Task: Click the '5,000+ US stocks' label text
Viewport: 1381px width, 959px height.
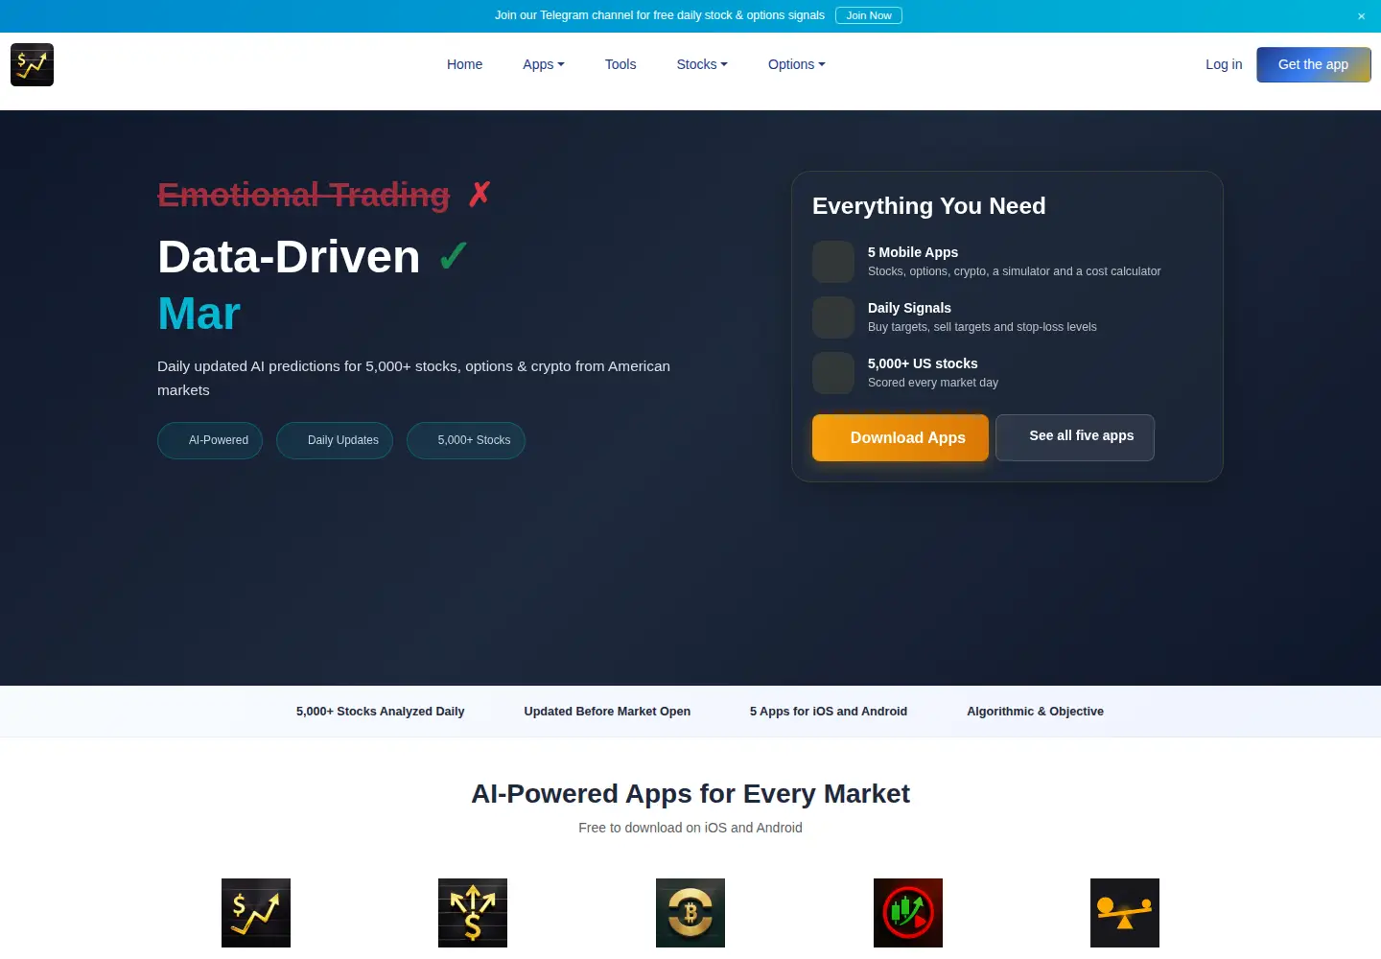Action: [x=923, y=363]
